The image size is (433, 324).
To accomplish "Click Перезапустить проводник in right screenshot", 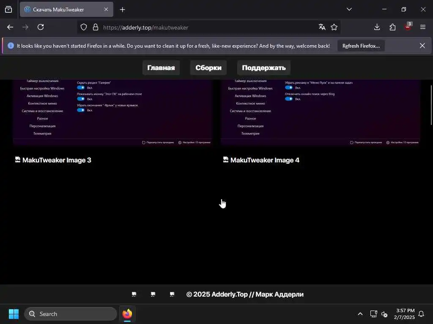I will click(366, 143).
